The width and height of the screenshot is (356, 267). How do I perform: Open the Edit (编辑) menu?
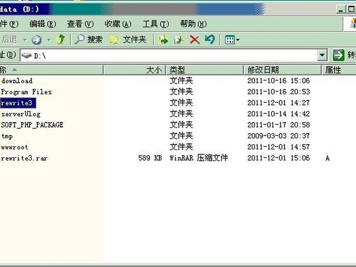[x=43, y=24]
